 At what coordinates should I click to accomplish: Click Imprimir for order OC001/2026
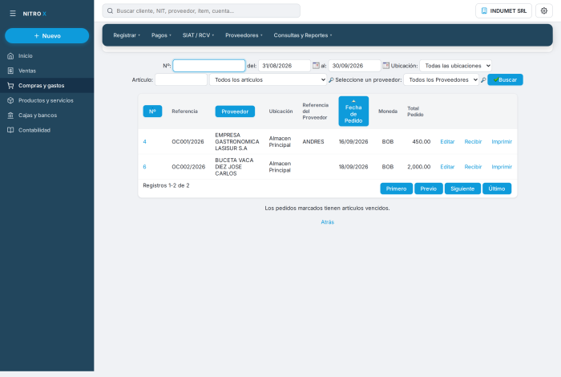(502, 142)
